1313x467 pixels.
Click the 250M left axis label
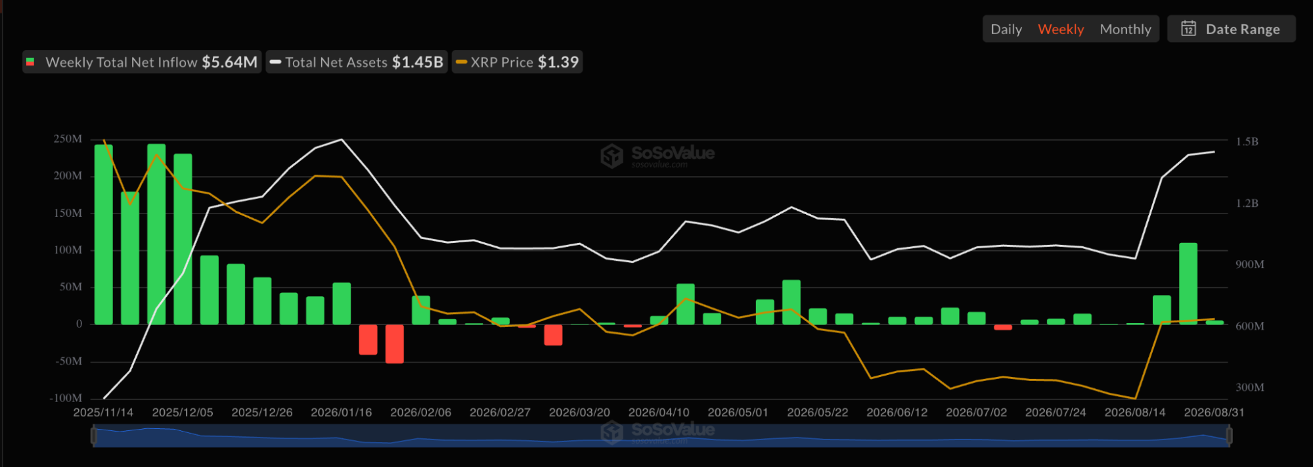pos(68,139)
